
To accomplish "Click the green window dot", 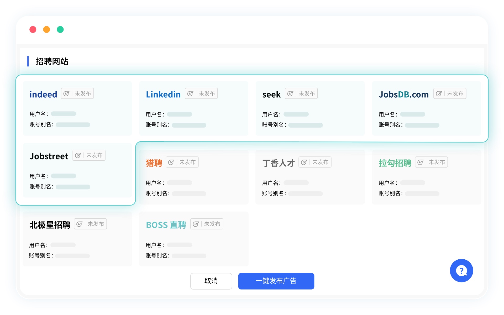I will (x=60, y=29).
